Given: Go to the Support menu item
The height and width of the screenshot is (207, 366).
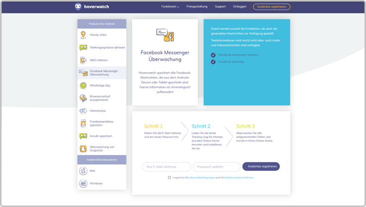Looking at the screenshot, I should coord(220,7).
